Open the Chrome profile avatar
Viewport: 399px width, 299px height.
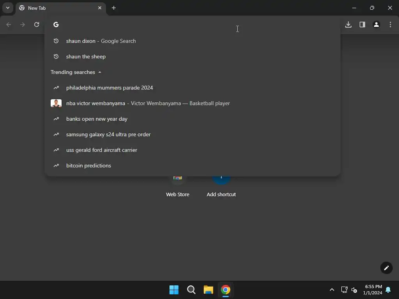(x=376, y=25)
